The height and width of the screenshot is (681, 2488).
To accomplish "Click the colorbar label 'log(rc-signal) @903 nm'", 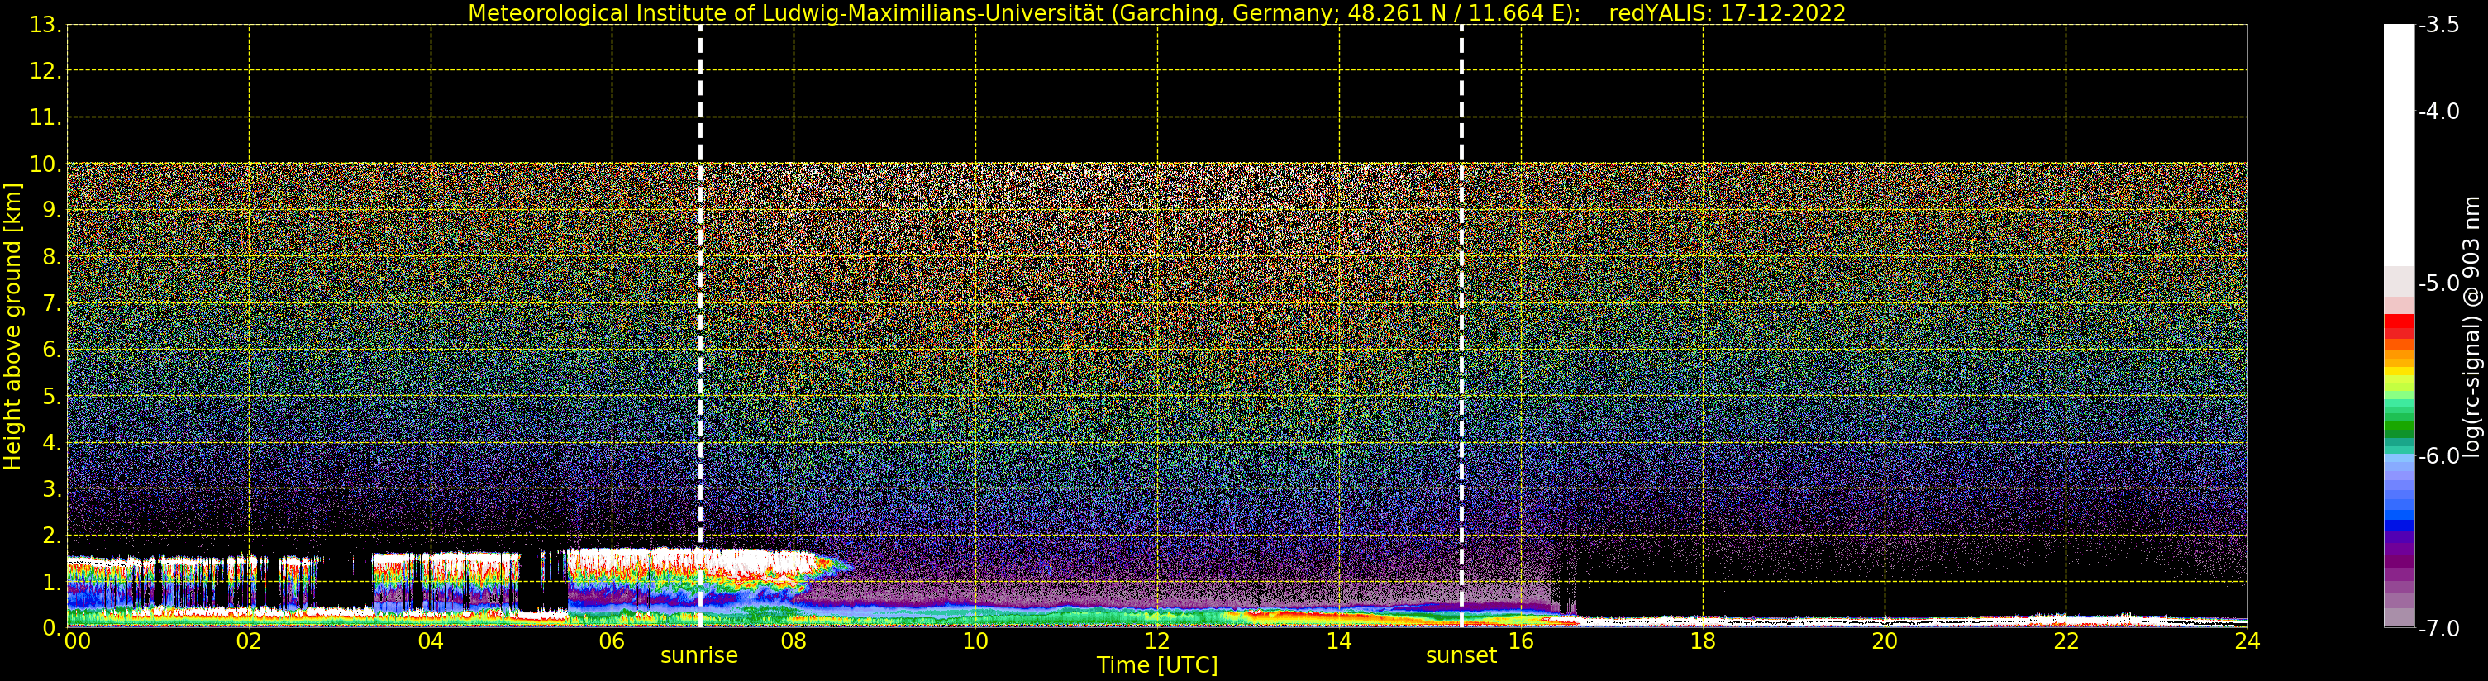I will click(2471, 326).
